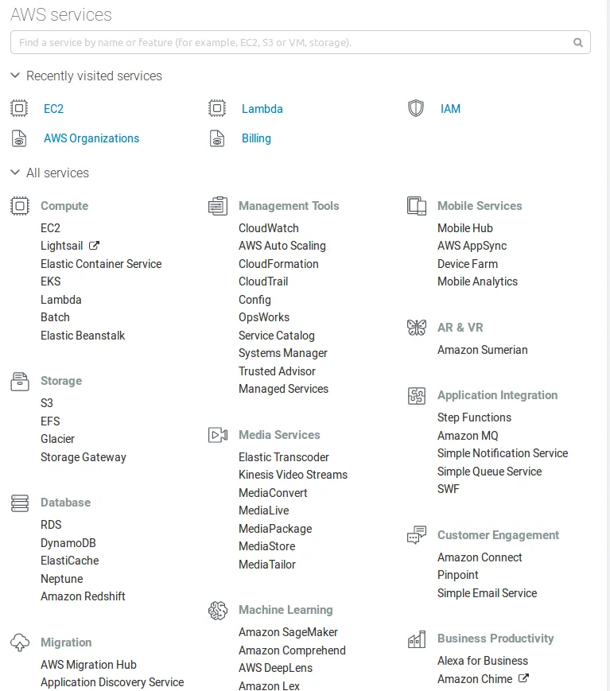This screenshot has width=610, height=691.
Task: Click the EC2 chip icon in recently visited
Action: 19,108
